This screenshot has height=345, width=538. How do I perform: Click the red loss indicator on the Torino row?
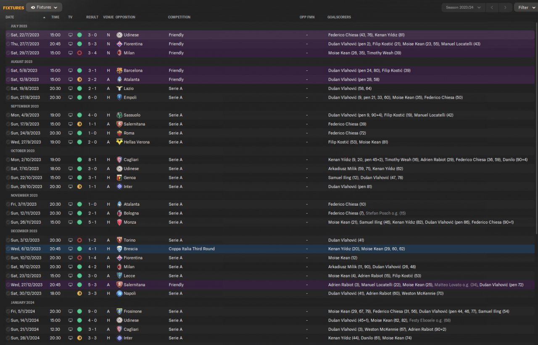tap(79, 240)
